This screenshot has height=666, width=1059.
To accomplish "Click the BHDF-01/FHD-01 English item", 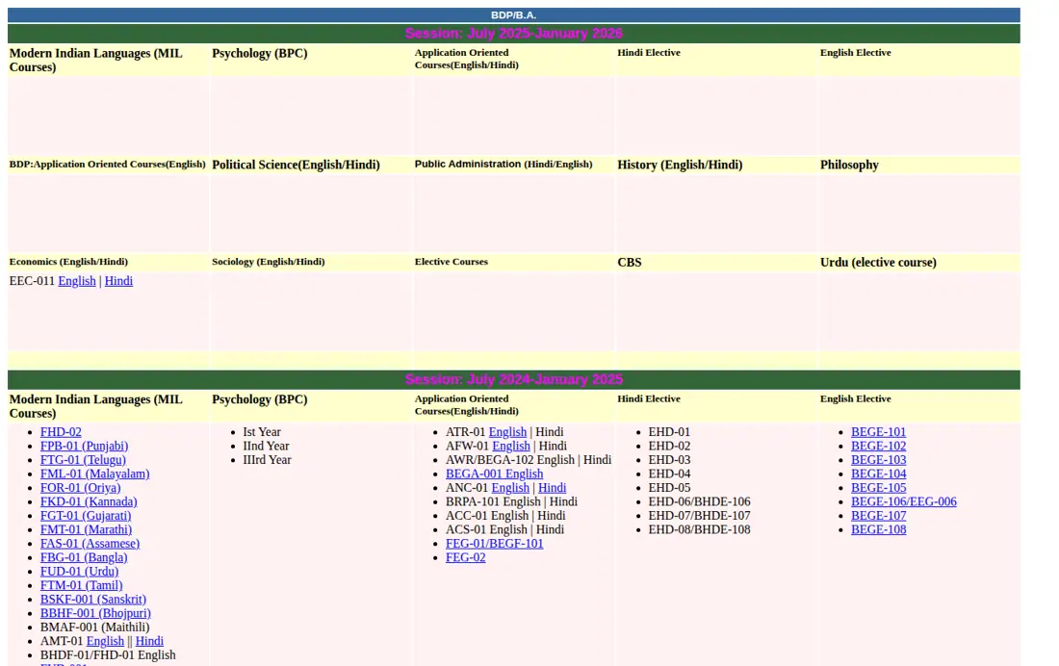I will pos(108,655).
